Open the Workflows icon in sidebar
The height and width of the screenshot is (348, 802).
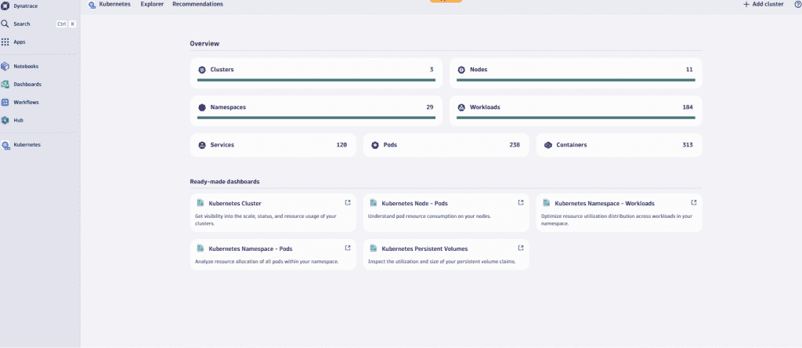click(5, 103)
